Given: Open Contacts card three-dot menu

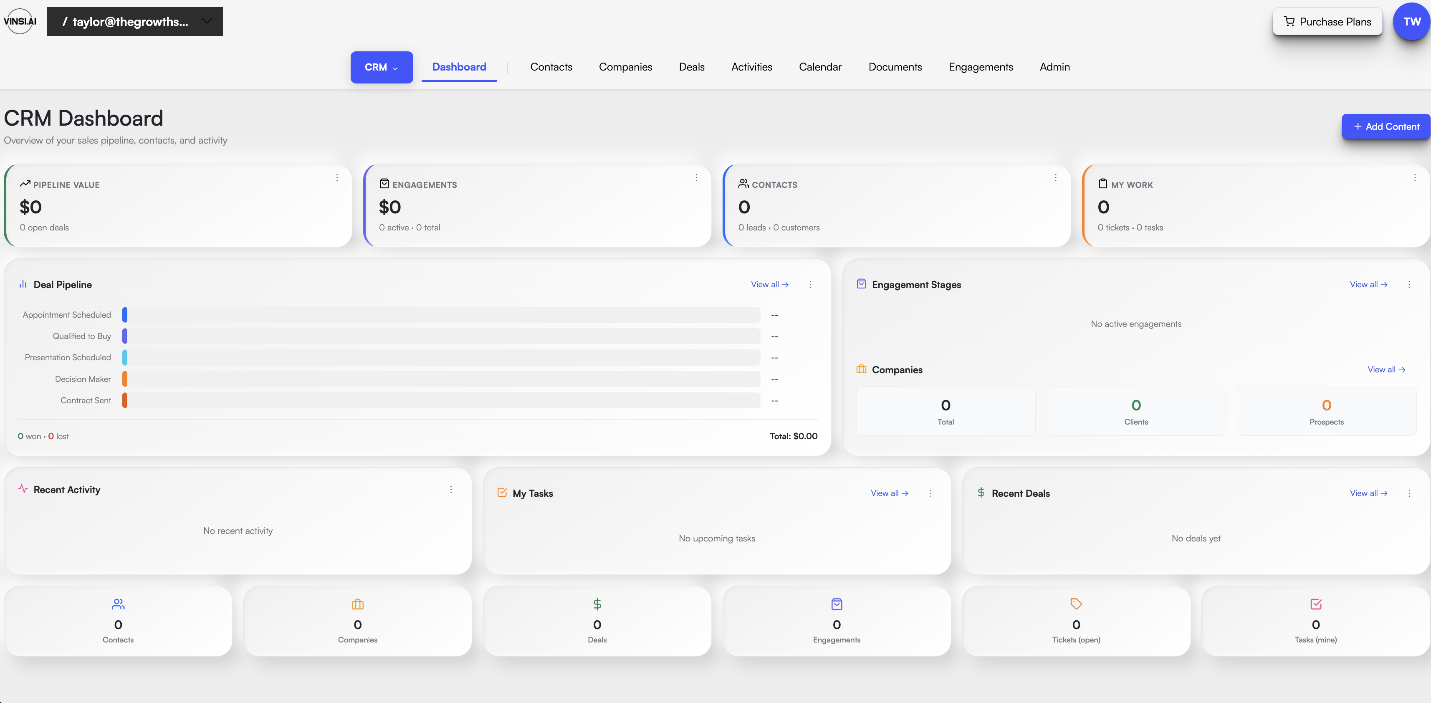Looking at the screenshot, I should pyautogui.click(x=1055, y=178).
